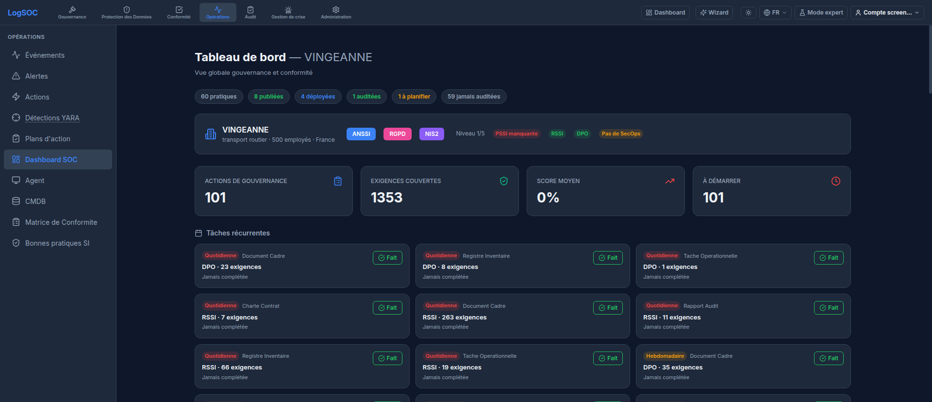Open Détections YARA page

(x=58, y=118)
